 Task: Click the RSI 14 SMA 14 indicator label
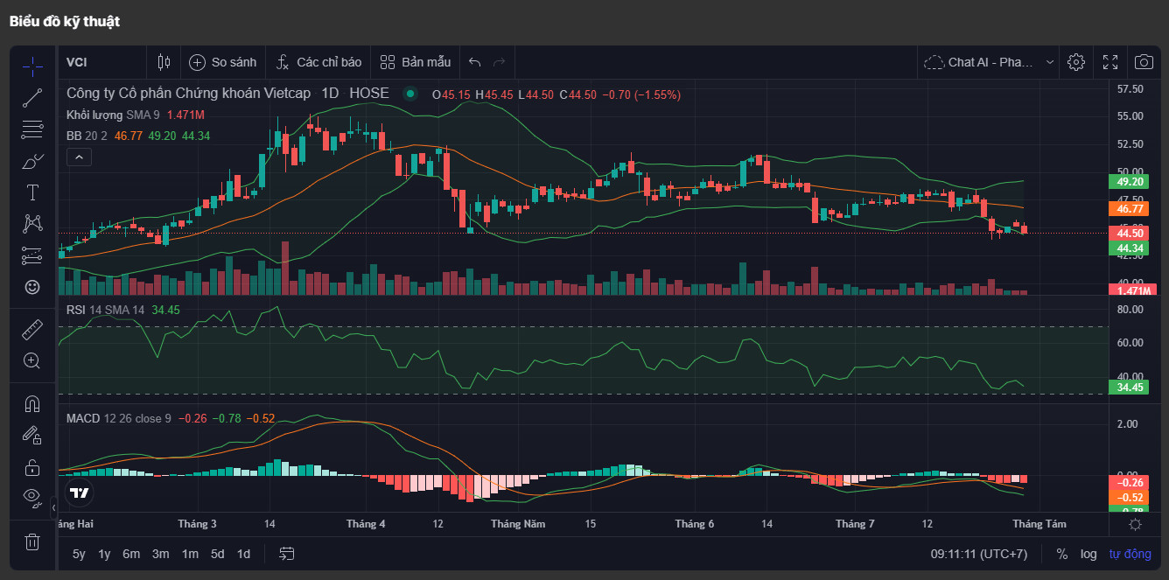[105, 310]
